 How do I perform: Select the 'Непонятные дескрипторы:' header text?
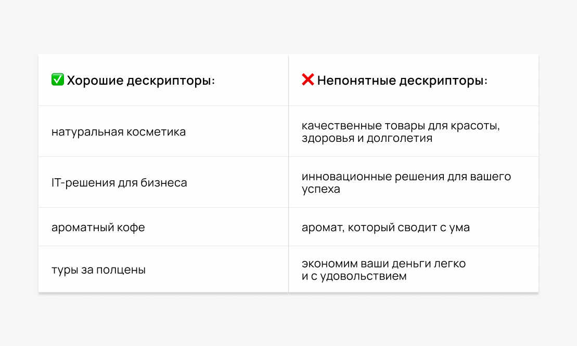(402, 81)
